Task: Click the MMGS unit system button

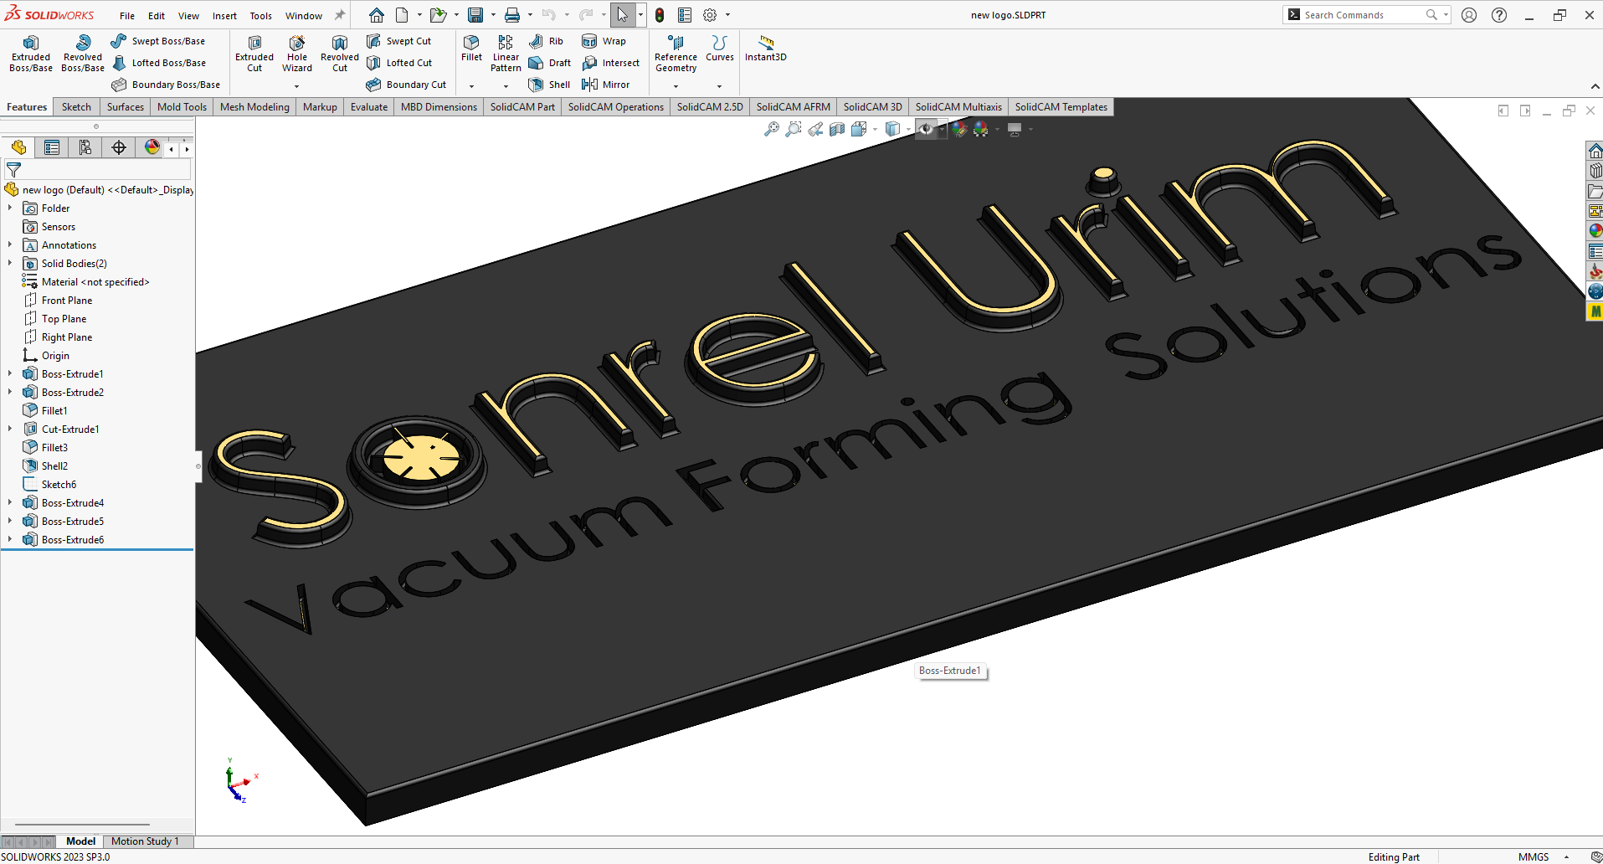Action: click(x=1534, y=856)
